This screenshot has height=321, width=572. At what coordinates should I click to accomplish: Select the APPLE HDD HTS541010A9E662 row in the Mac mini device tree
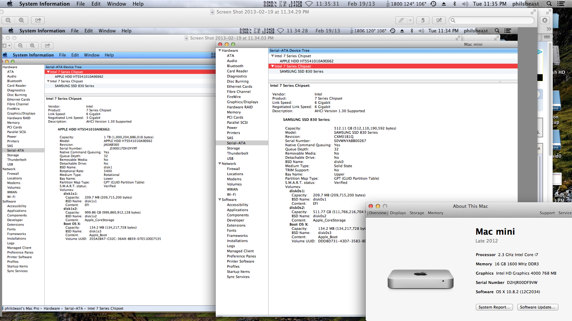tap(393, 61)
